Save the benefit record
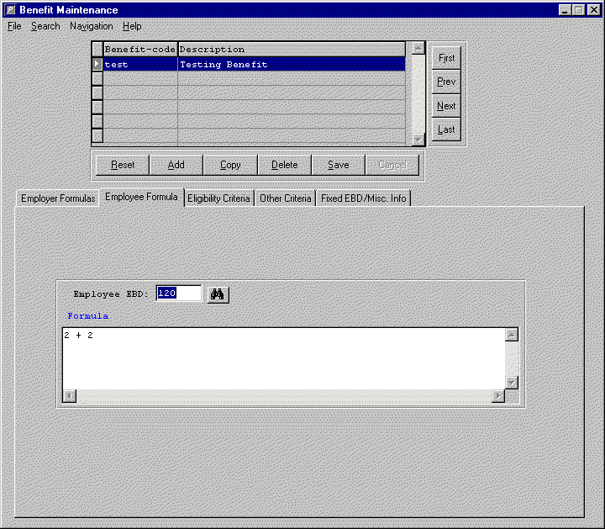Image resolution: width=605 pixels, height=529 pixels. point(338,165)
